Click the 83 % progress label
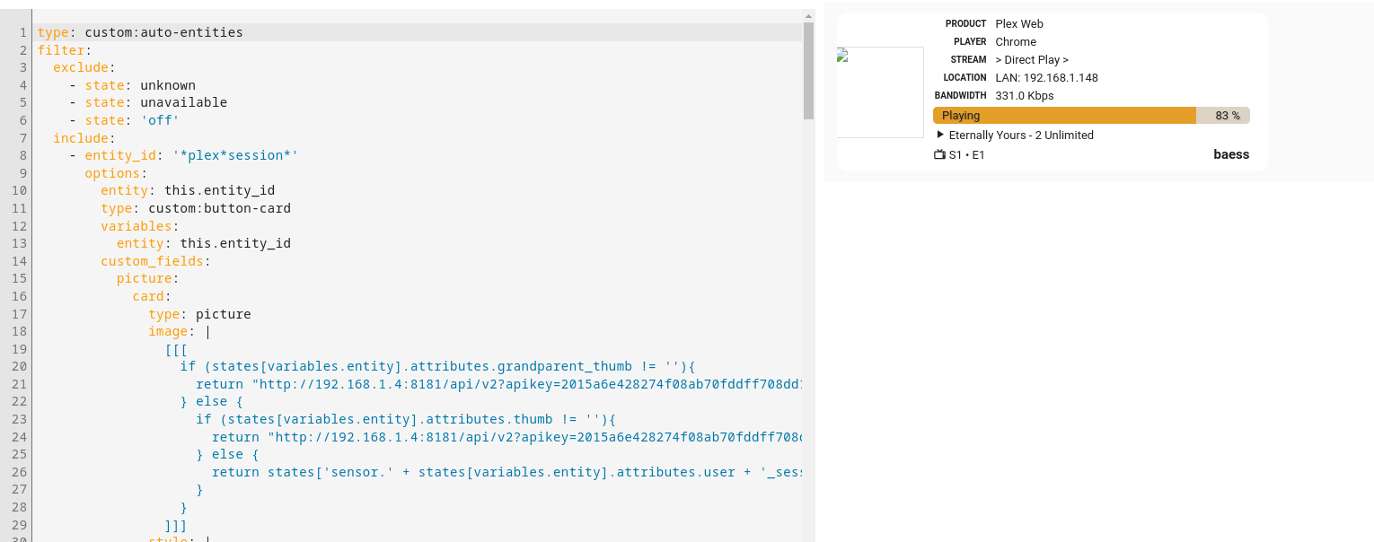This screenshot has width=1374, height=542. point(1227,116)
